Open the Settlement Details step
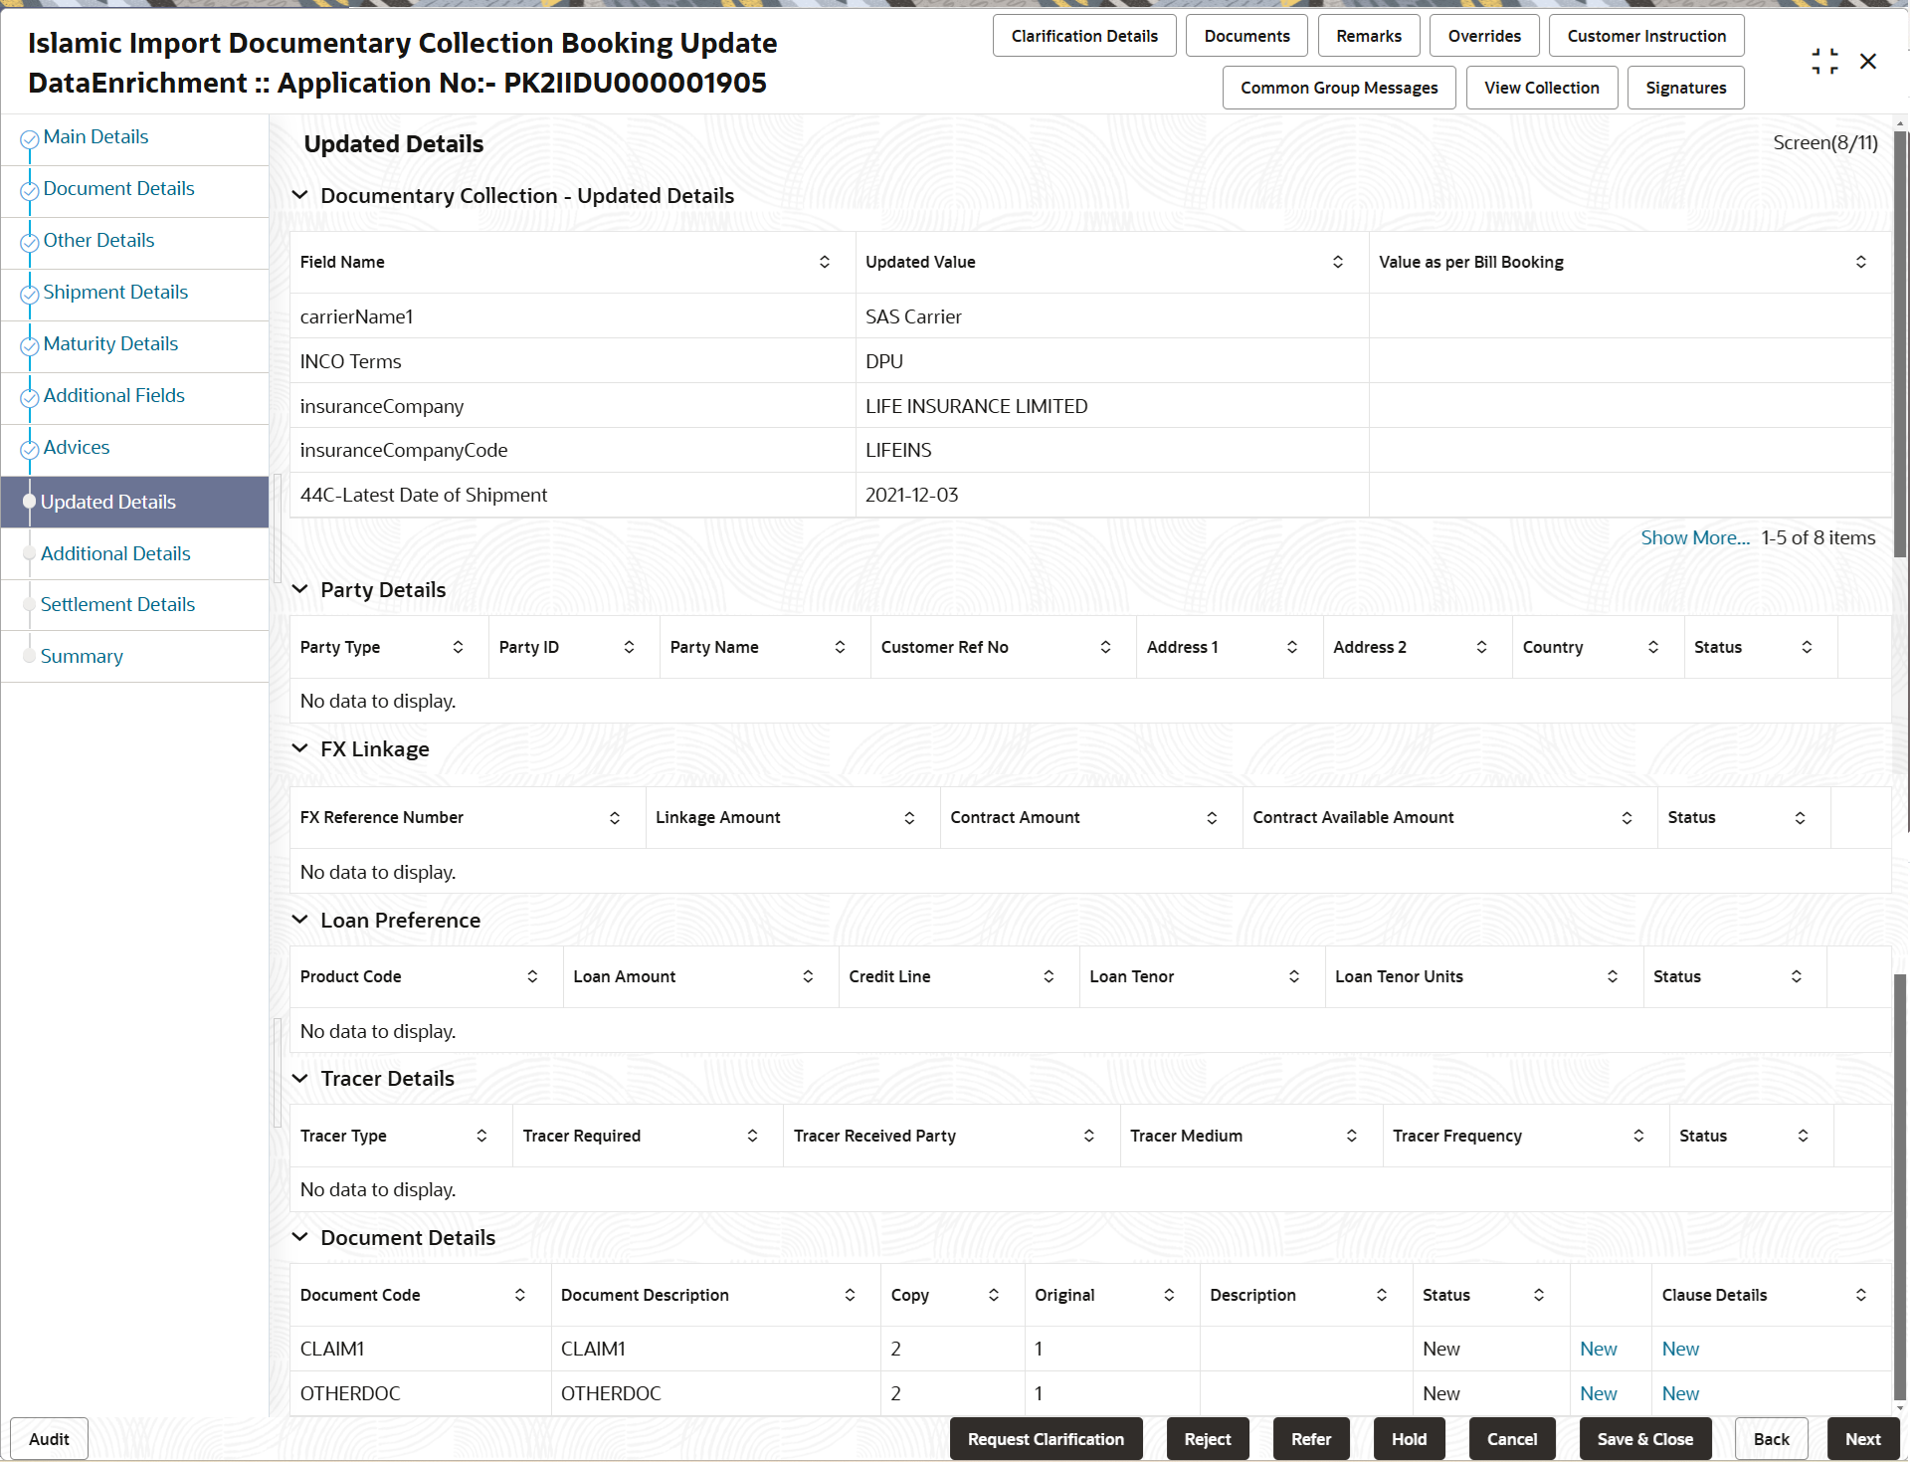1910x1463 pixels. [117, 604]
